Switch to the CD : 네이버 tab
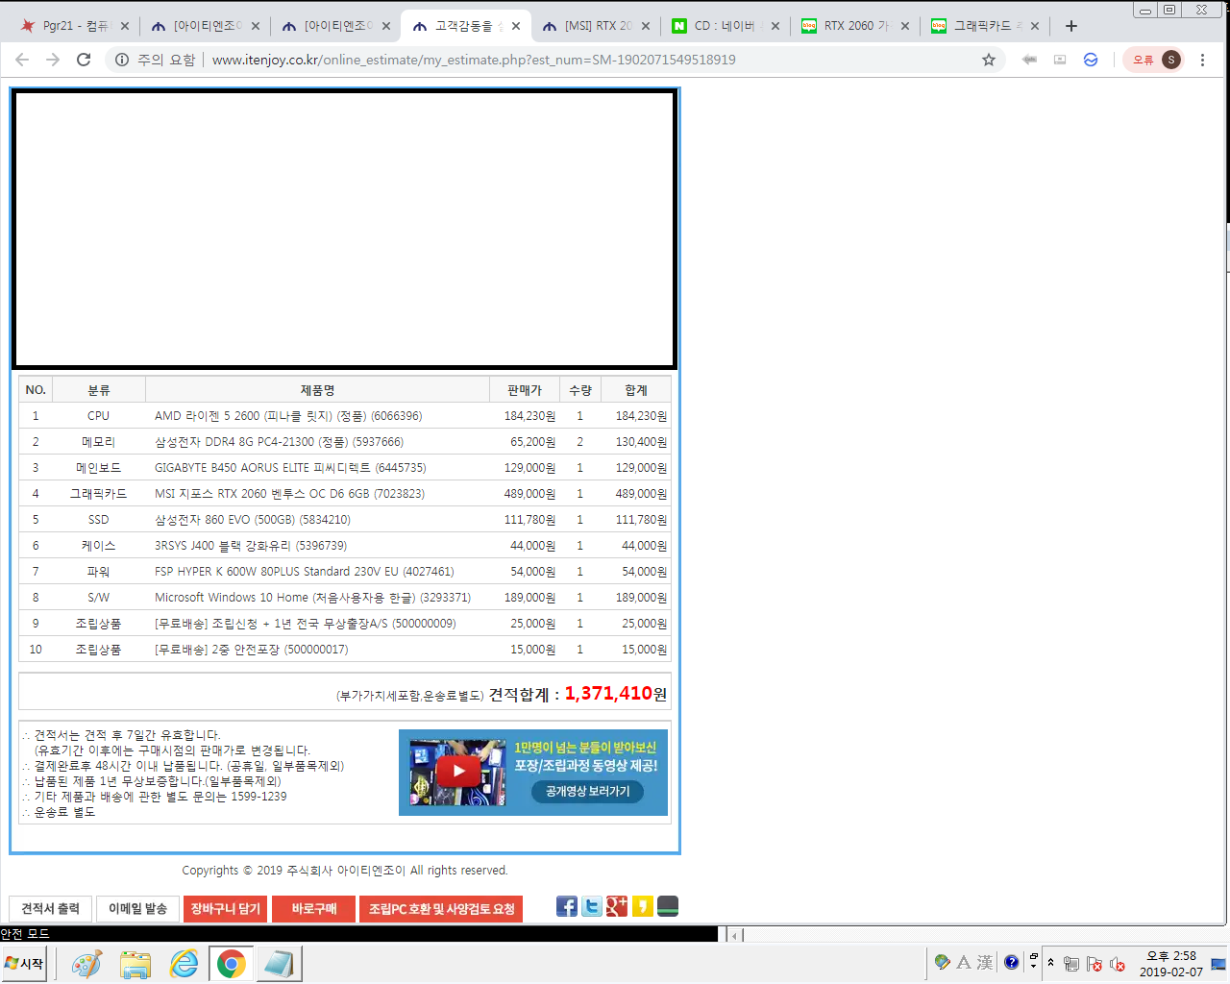Screen dimensions: 1230x984 pyautogui.click(x=725, y=26)
